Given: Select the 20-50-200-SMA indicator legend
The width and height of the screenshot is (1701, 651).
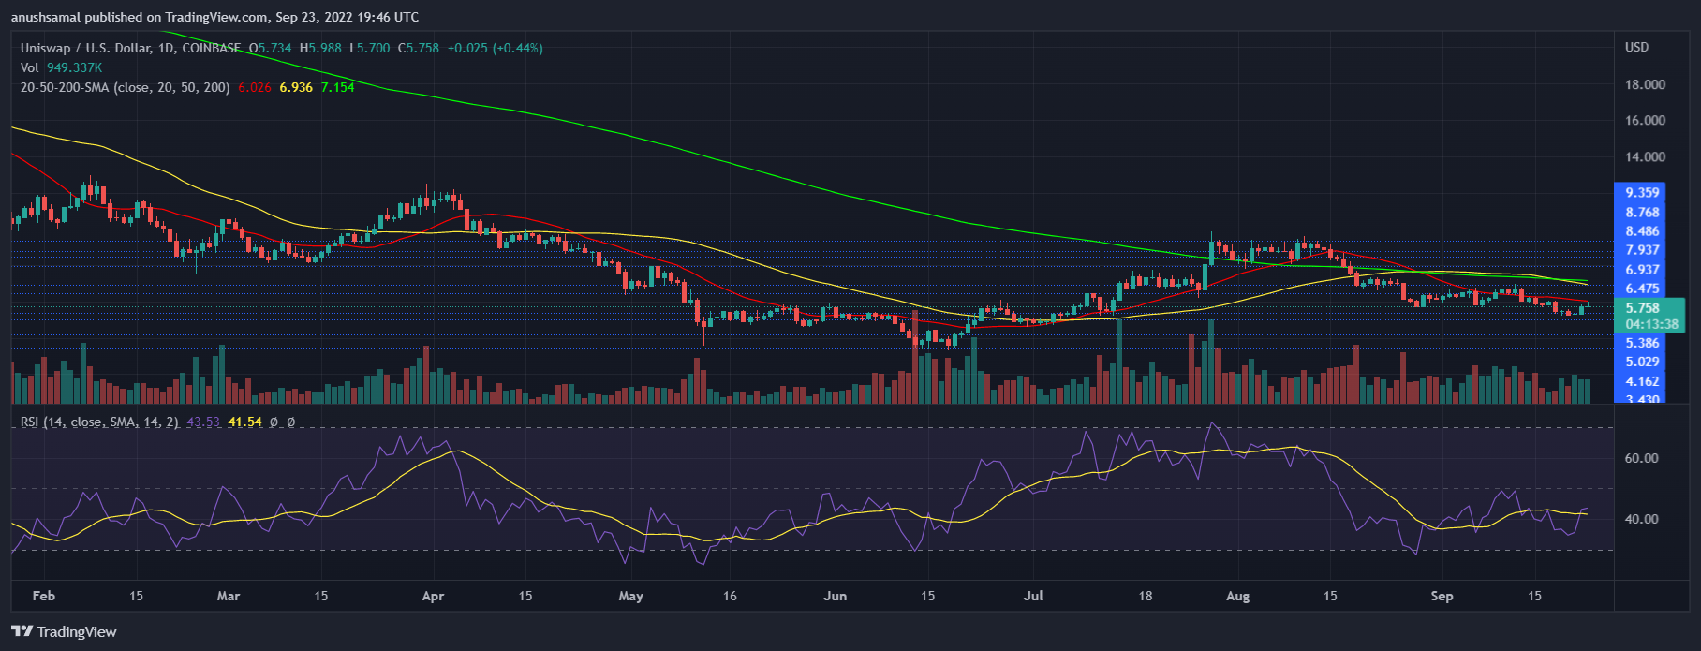Looking at the screenshot, I should [125, 87].
